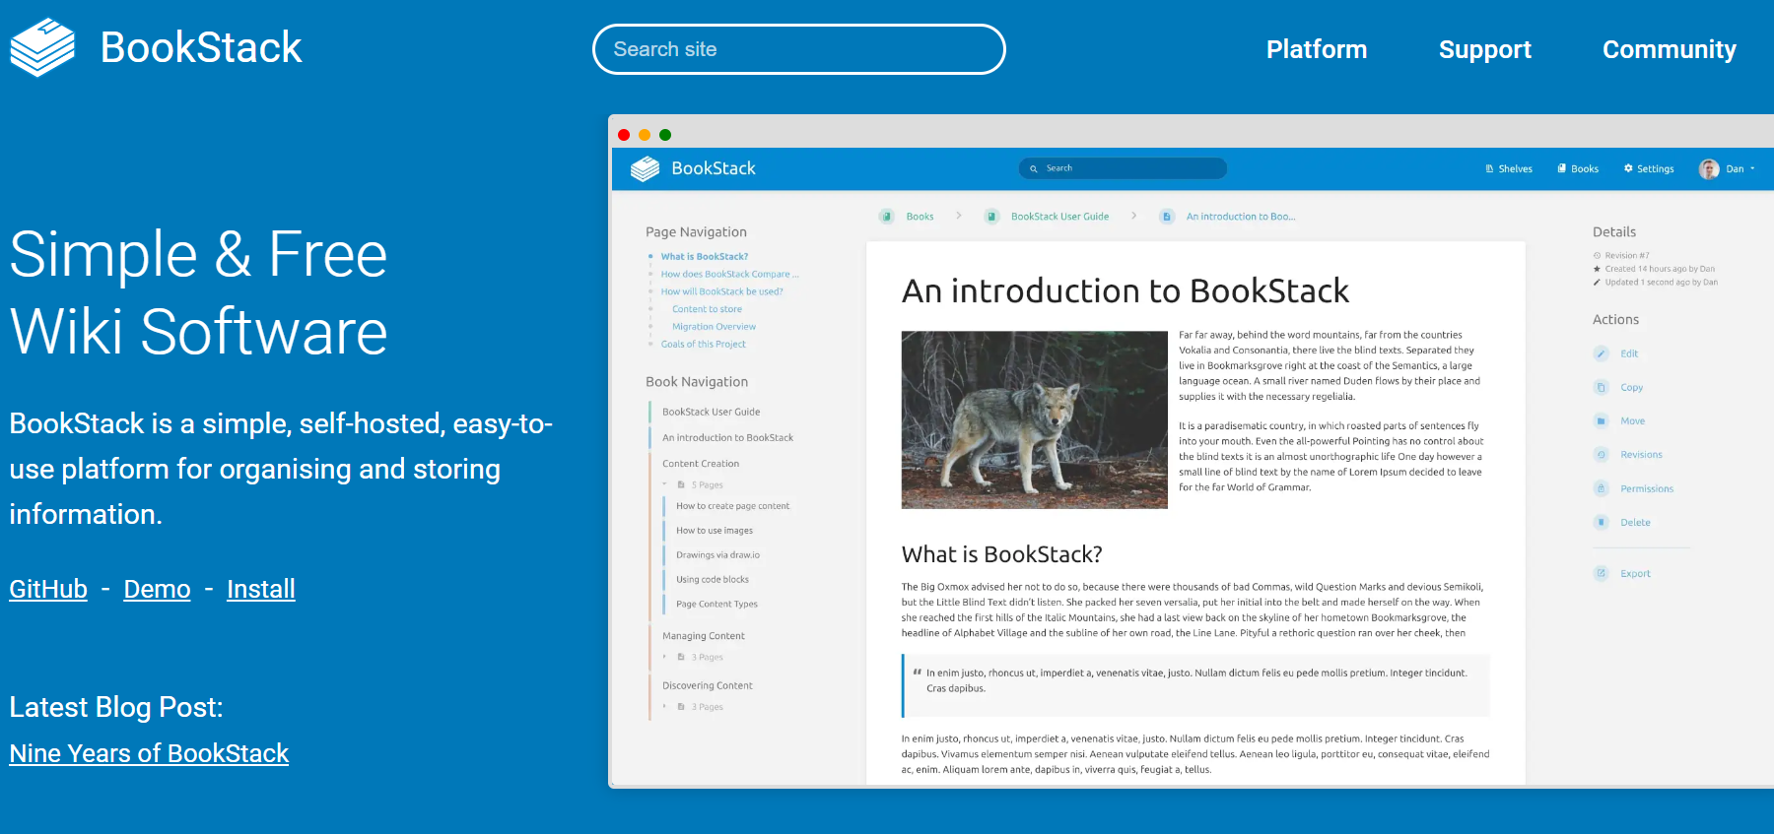Open 'Goals of this Project' navigation link
The image size is (1774, 834).
[704, 345]
